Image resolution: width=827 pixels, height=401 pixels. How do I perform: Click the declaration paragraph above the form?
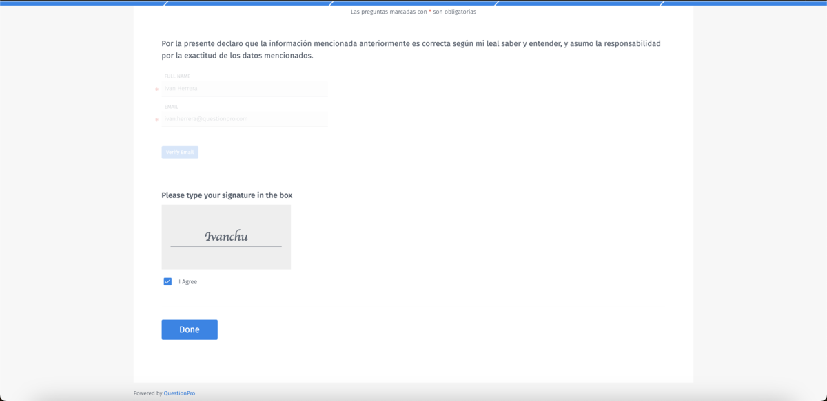tap(410, 50)
